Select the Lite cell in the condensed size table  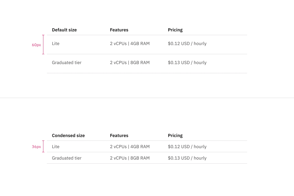(x=56, y=147)
